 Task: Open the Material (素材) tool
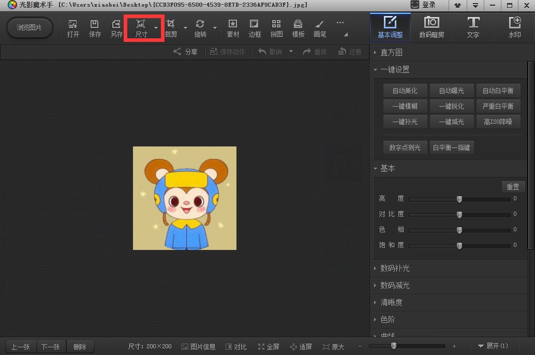click(x=233, y=28)
